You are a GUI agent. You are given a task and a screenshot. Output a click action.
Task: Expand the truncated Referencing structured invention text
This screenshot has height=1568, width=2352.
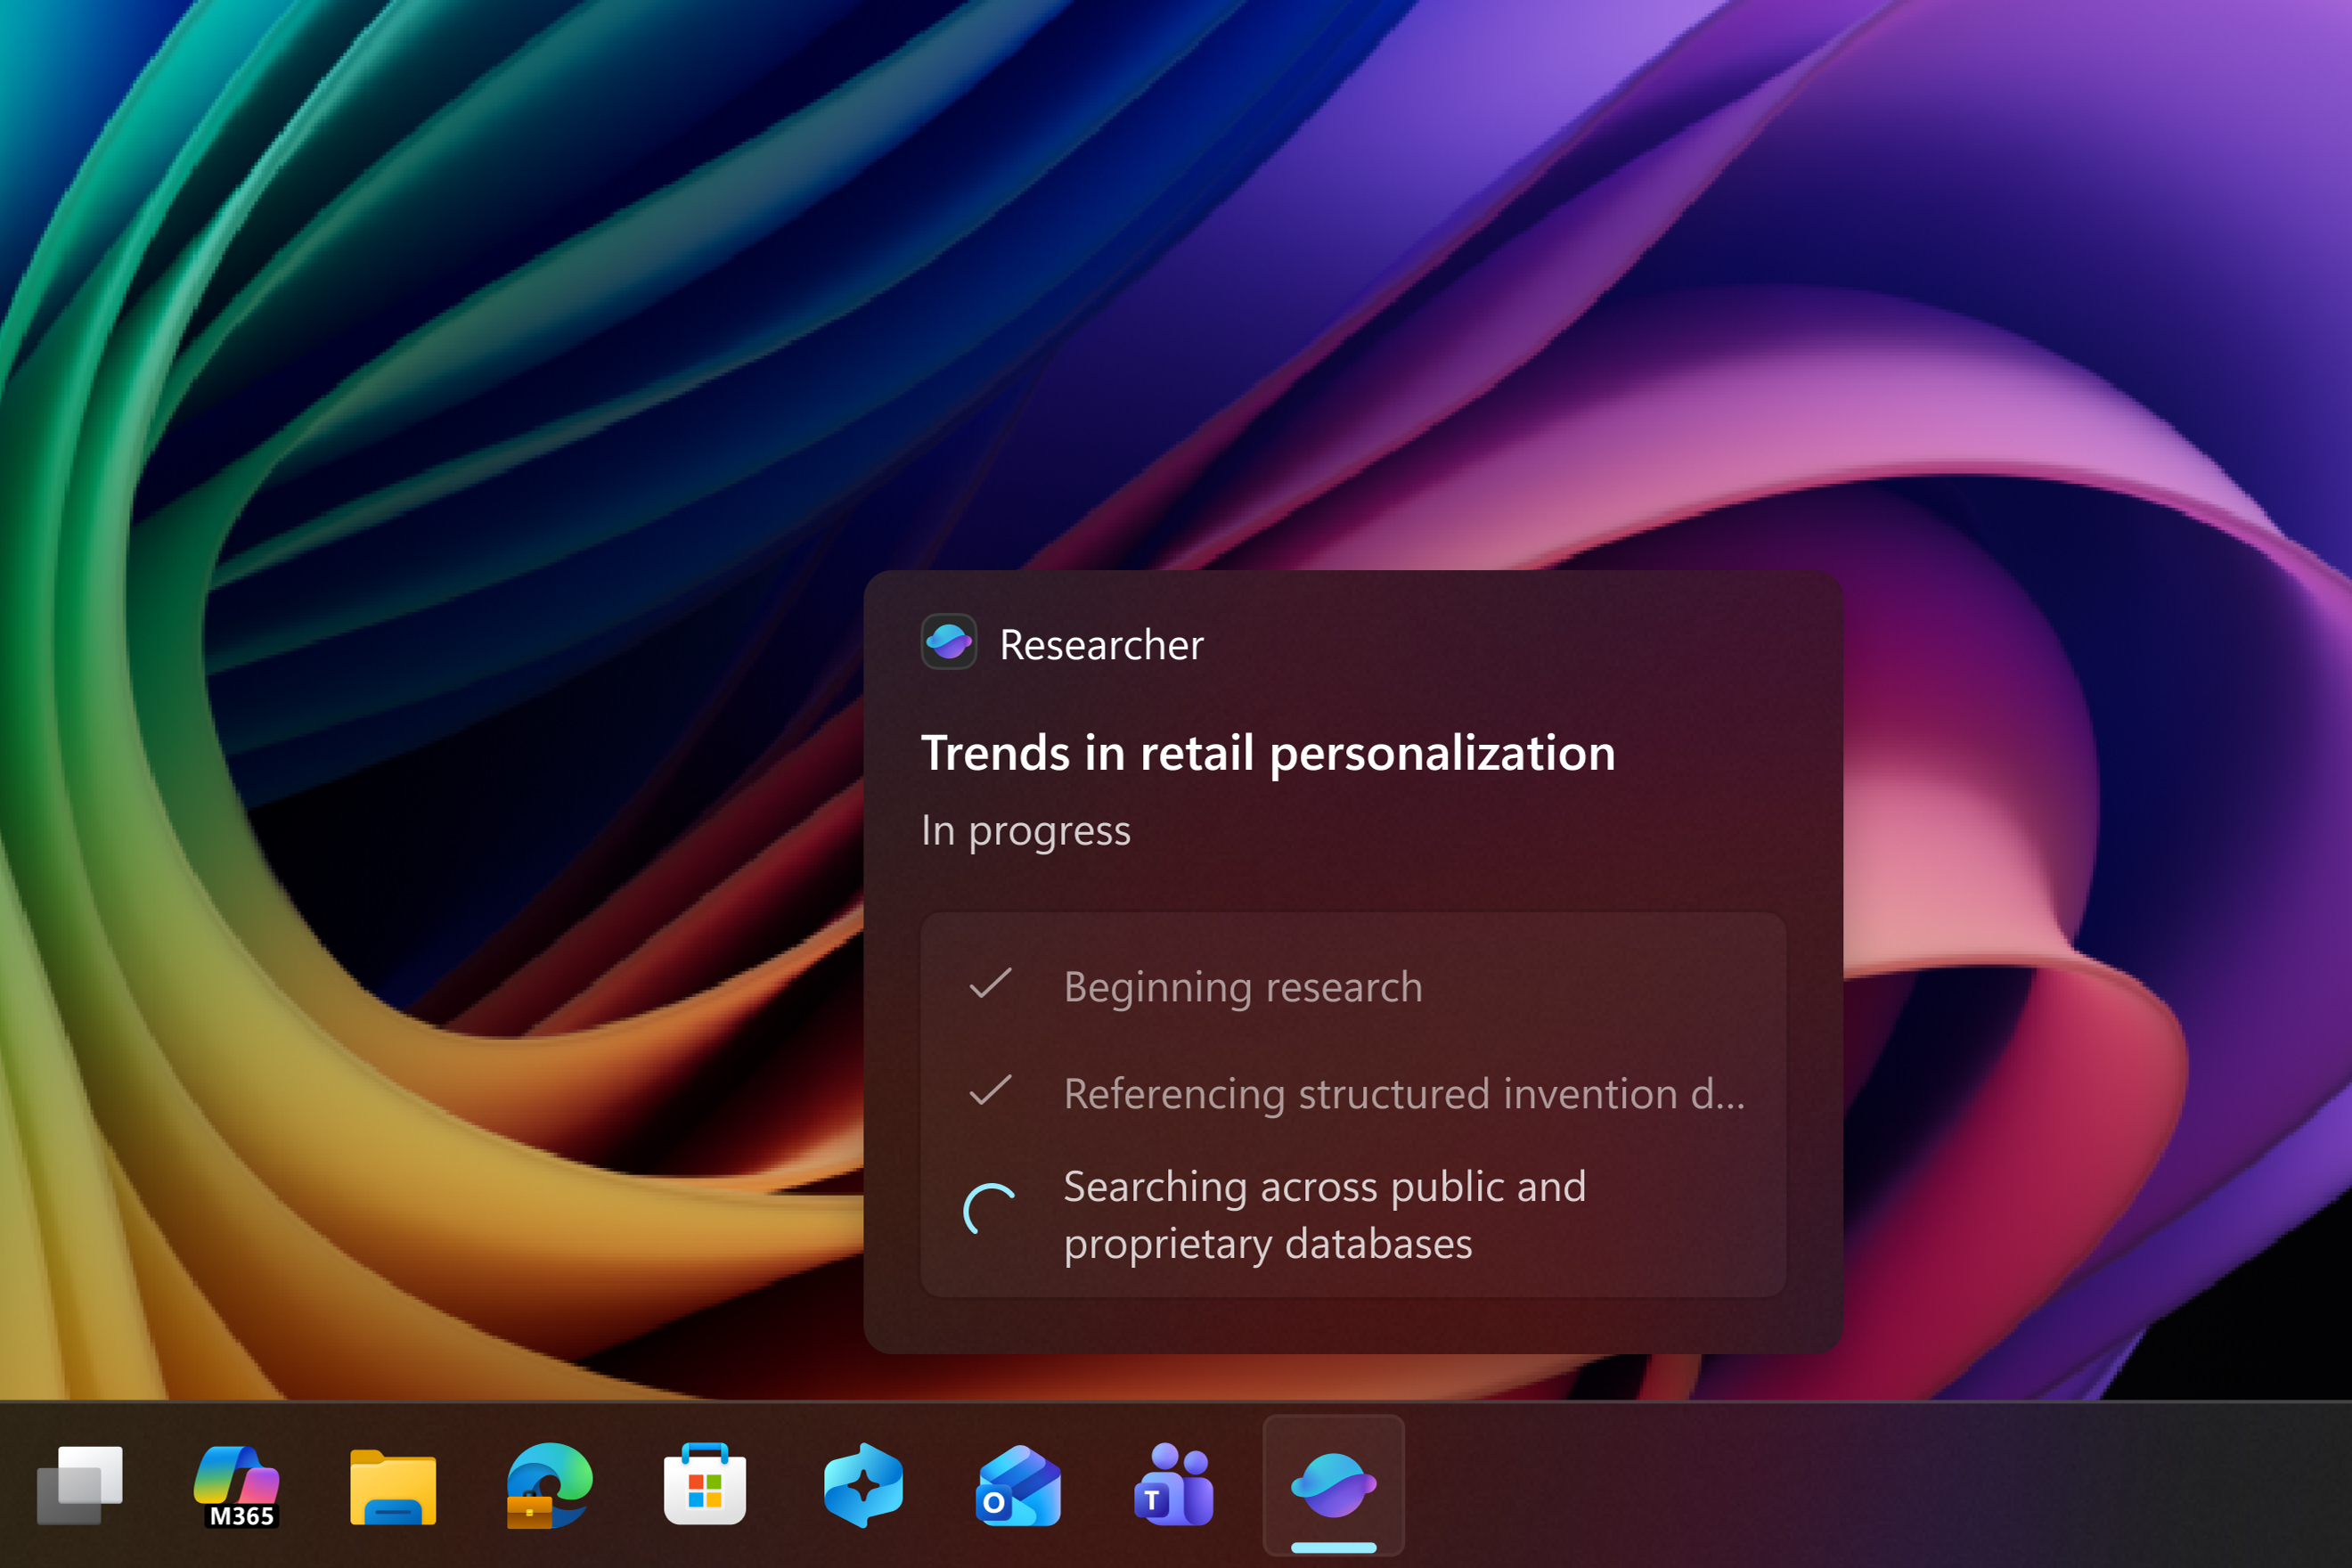[x=1403, y=1093]
